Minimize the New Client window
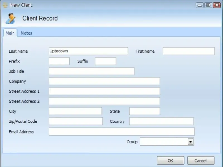This screenshot has height=167, width=223. [200, 5]
